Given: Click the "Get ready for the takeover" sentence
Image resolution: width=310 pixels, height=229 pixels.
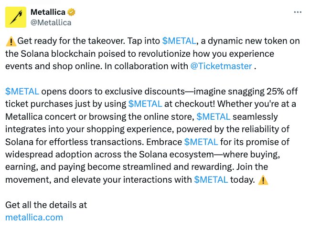Looking at the screenshot, I should tap(67, 41).
